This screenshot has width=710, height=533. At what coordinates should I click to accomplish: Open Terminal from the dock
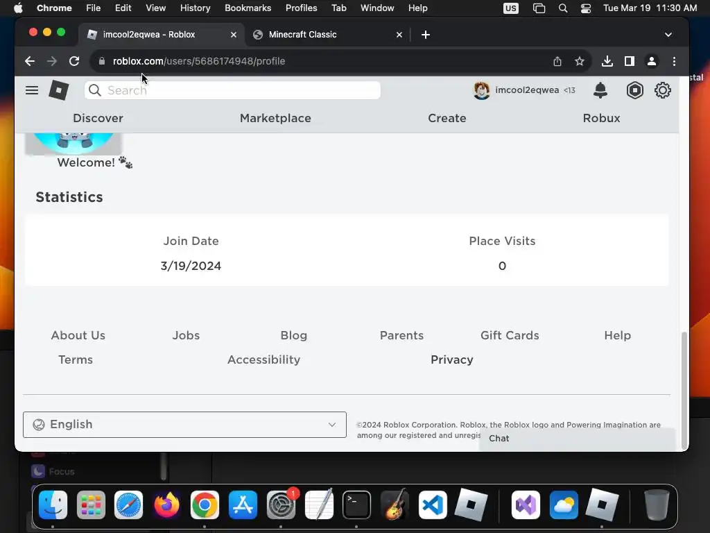(x=357, y=505)
